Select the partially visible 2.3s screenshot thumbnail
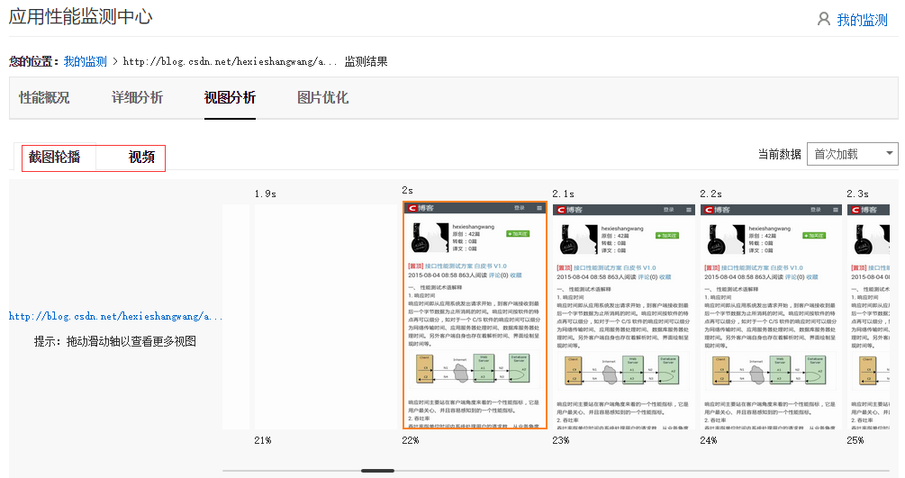 tap(869, 316)
